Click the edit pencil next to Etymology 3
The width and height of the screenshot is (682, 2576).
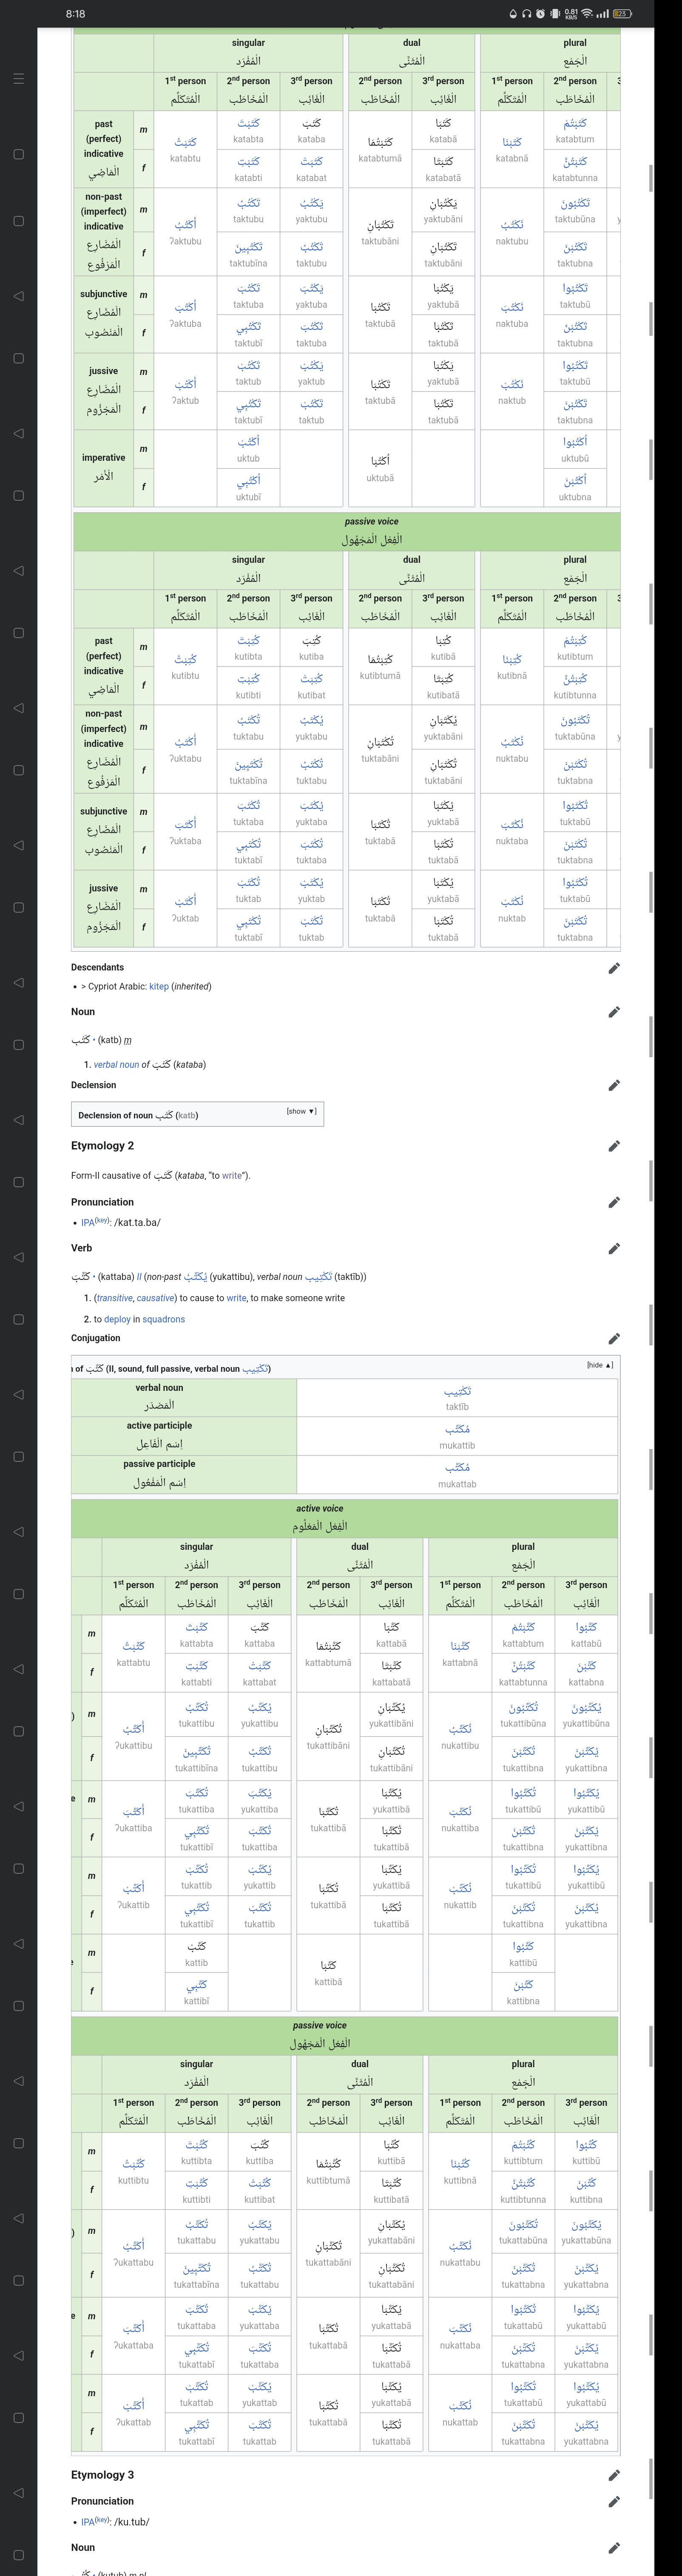[614, 2475]
